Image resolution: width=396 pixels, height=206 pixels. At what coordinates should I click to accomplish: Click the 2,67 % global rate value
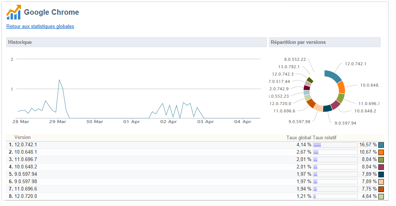coord(304,152)
